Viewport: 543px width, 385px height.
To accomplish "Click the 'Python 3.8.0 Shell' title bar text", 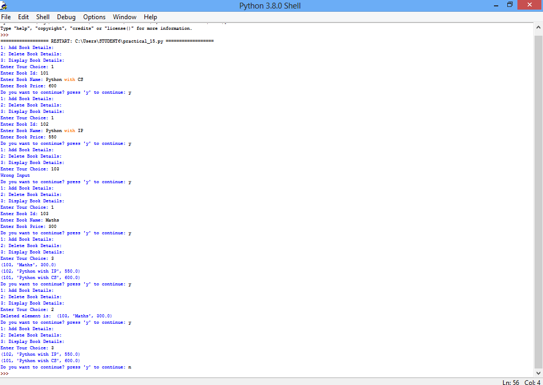I will [x=271, y=5].
